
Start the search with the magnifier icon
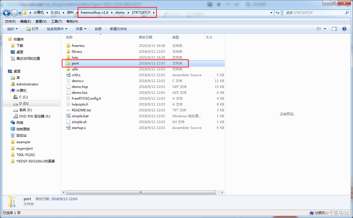pyautogui.click(x=347, y=13)
